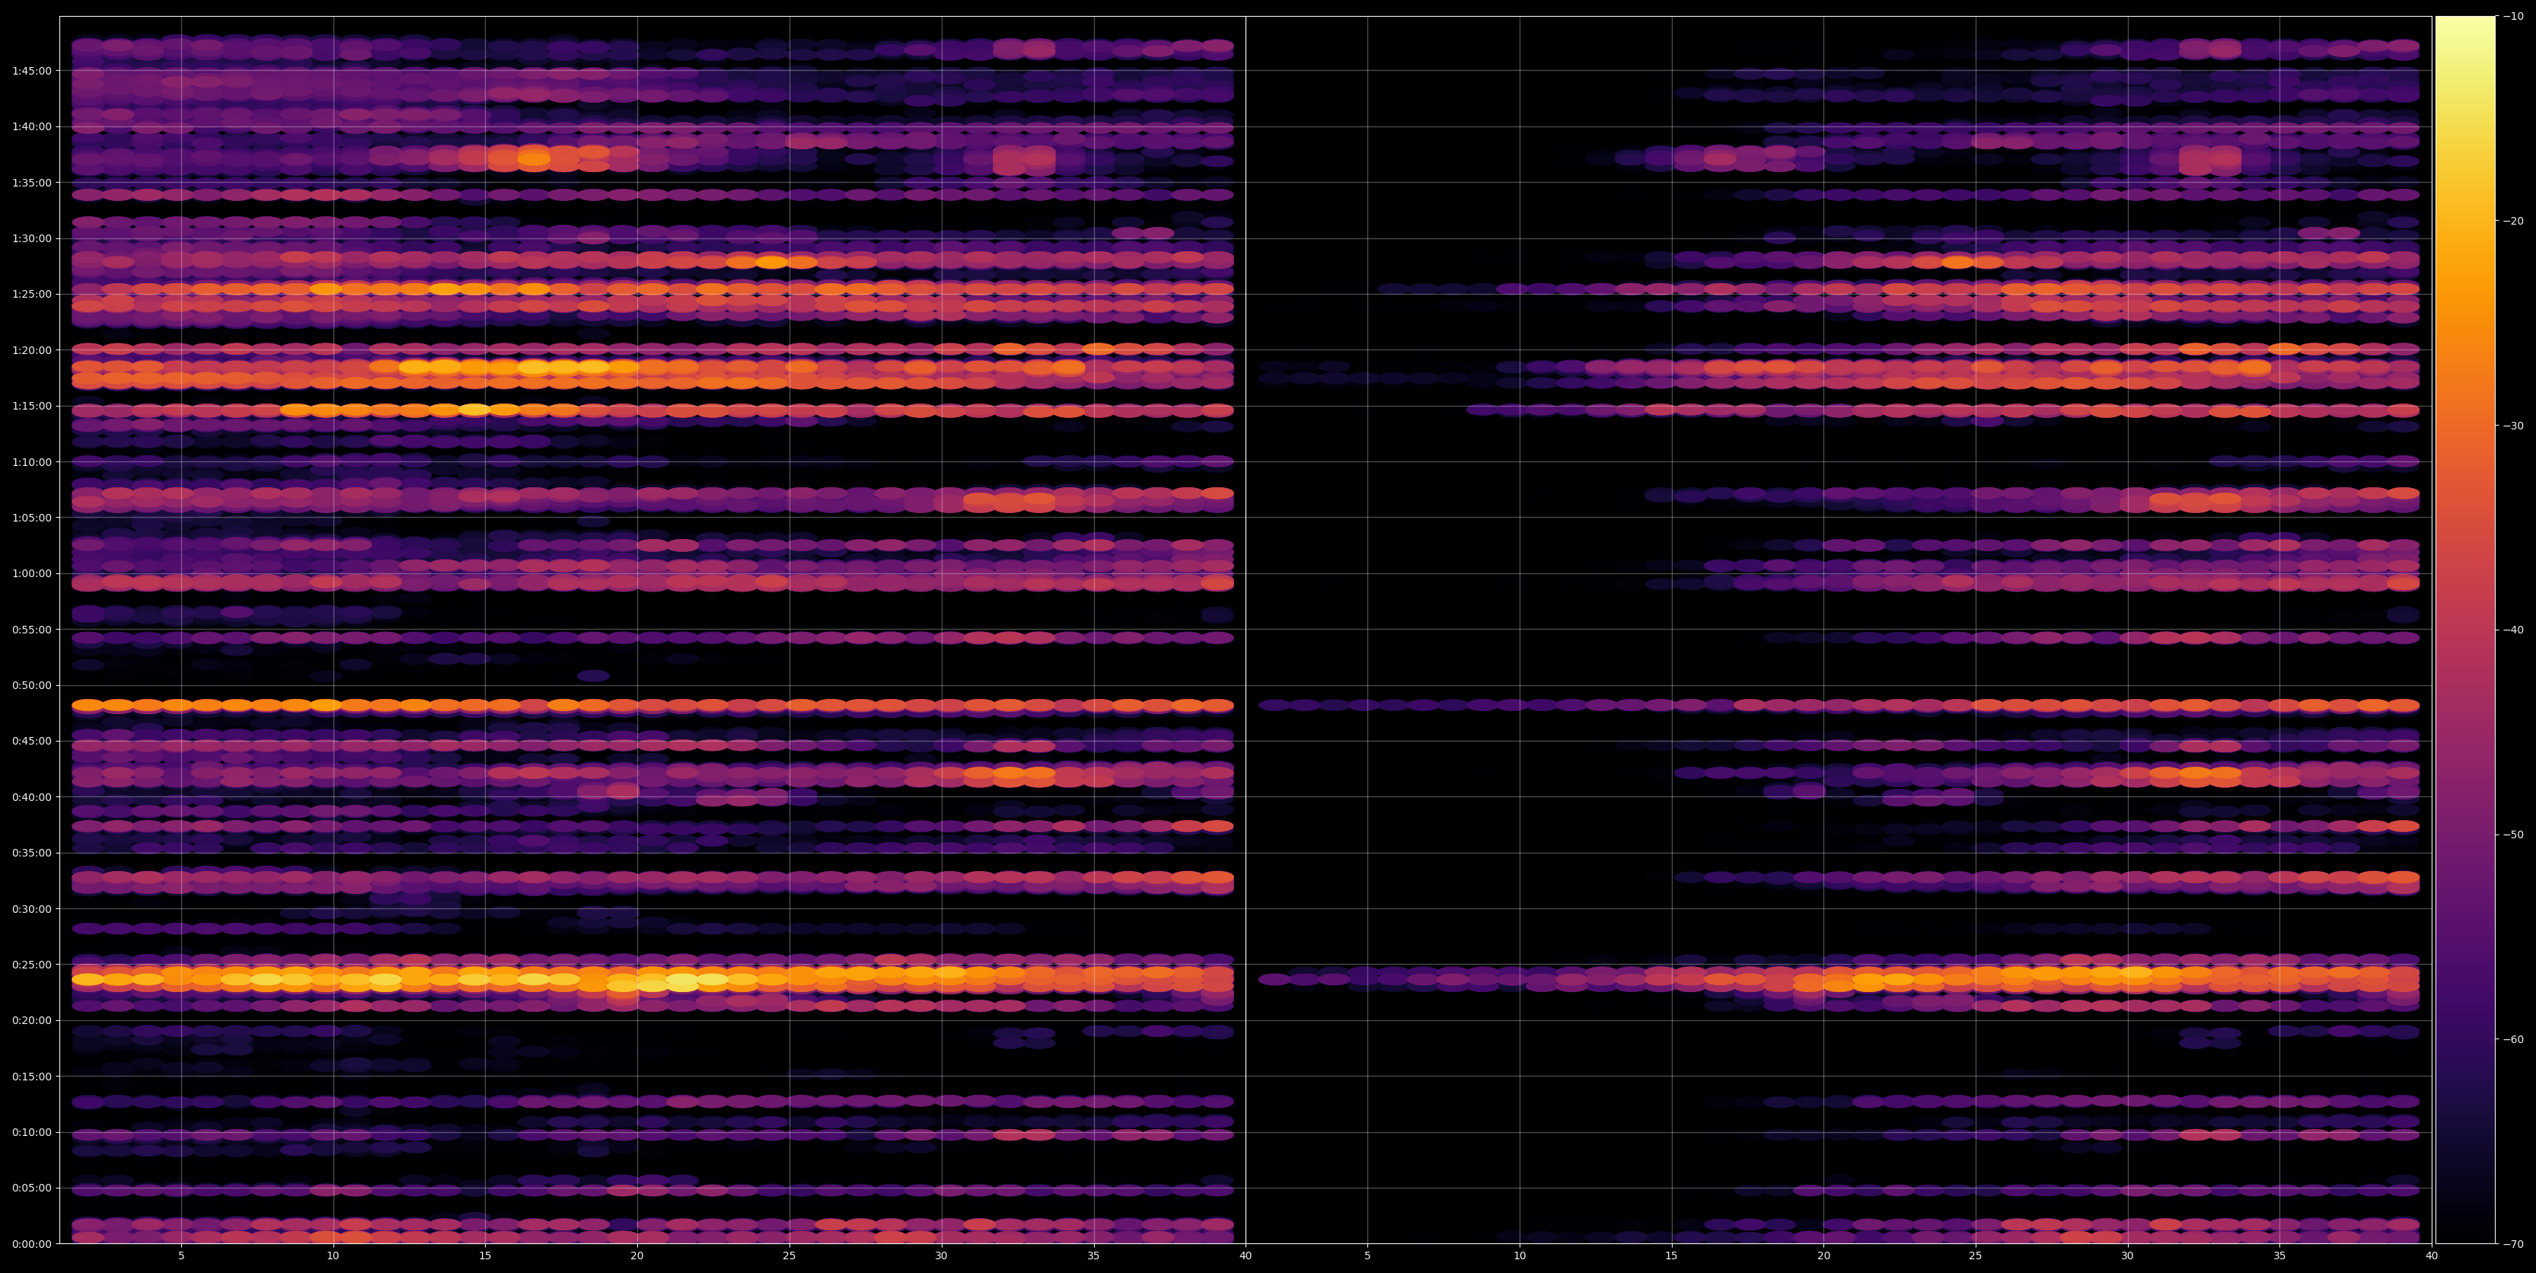Click the 0:30:00 time axis label

click(x=31, y=909)
